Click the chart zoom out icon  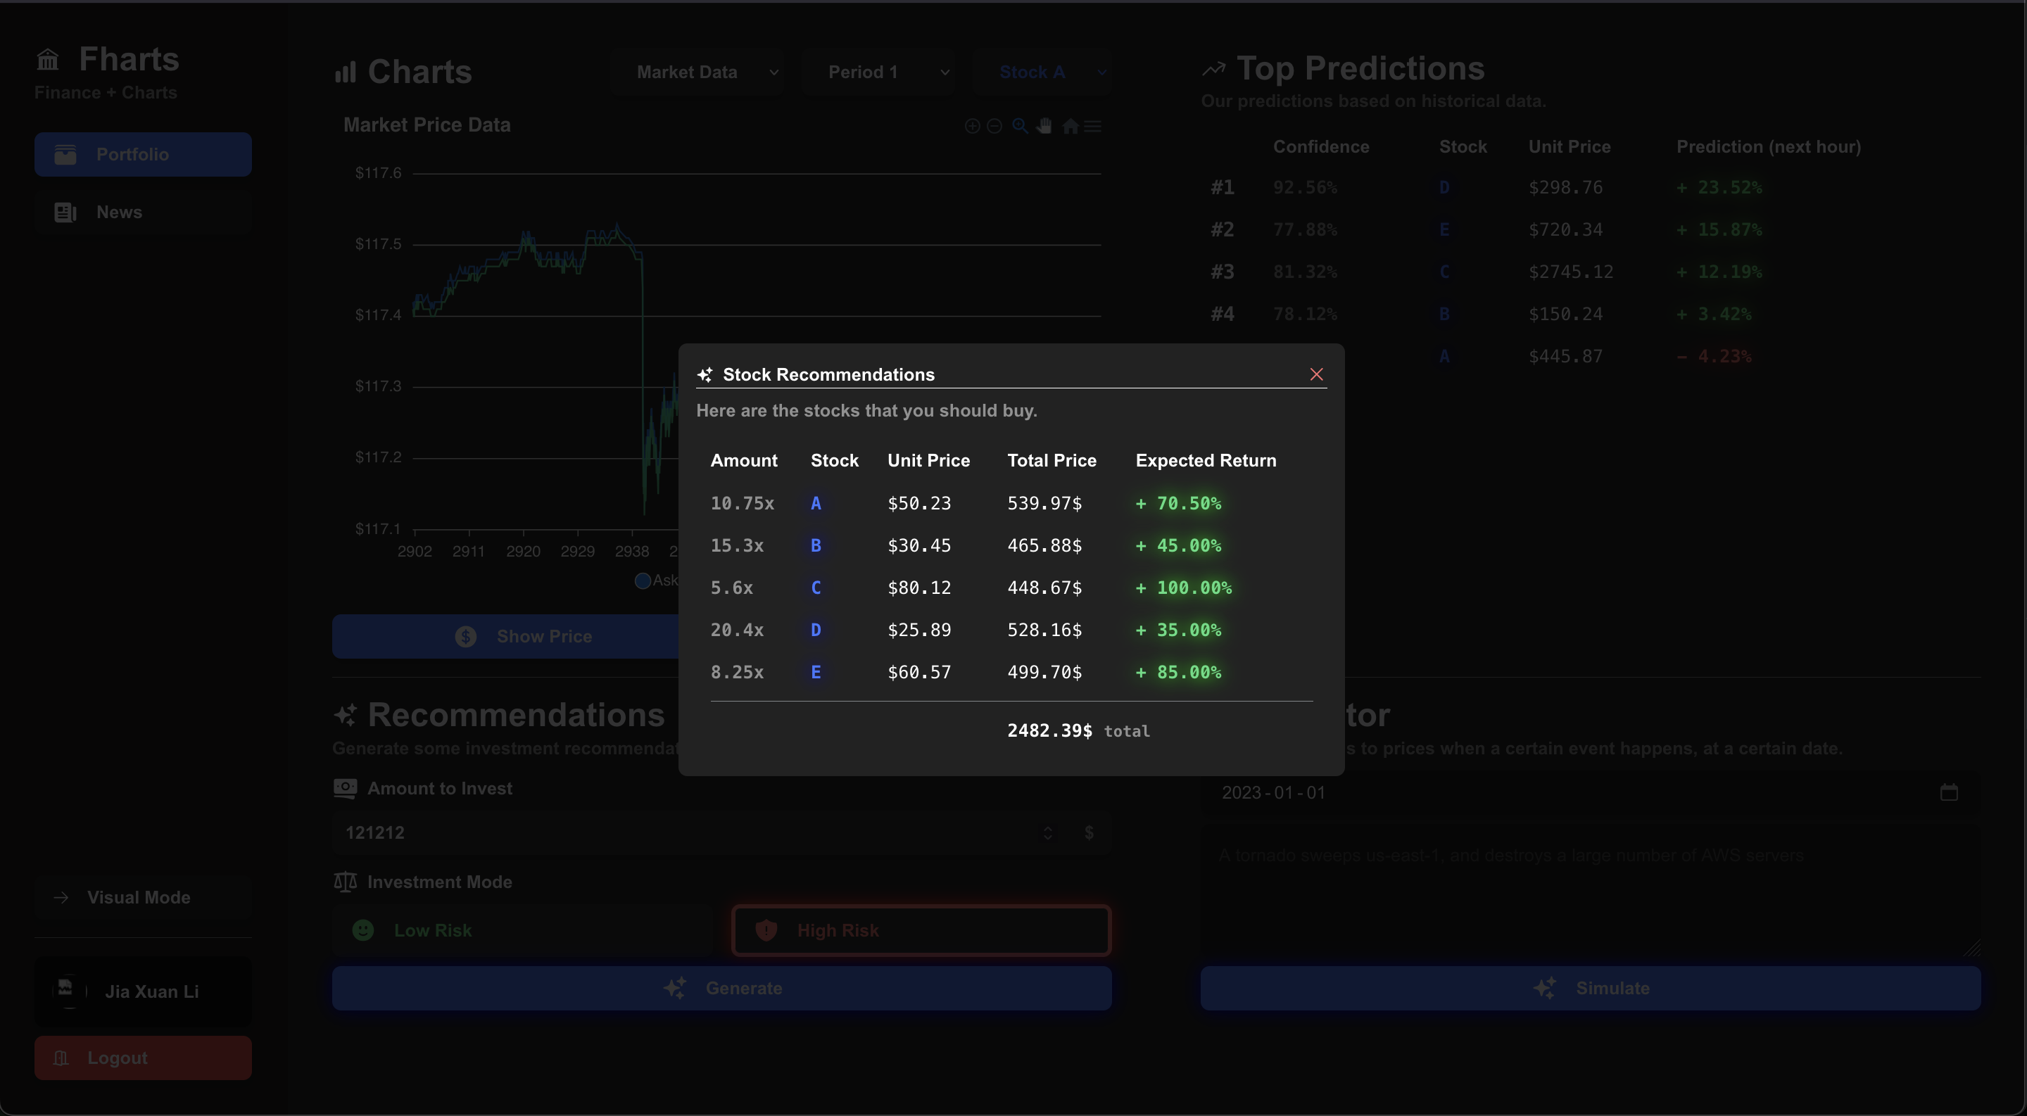(994, 126)
